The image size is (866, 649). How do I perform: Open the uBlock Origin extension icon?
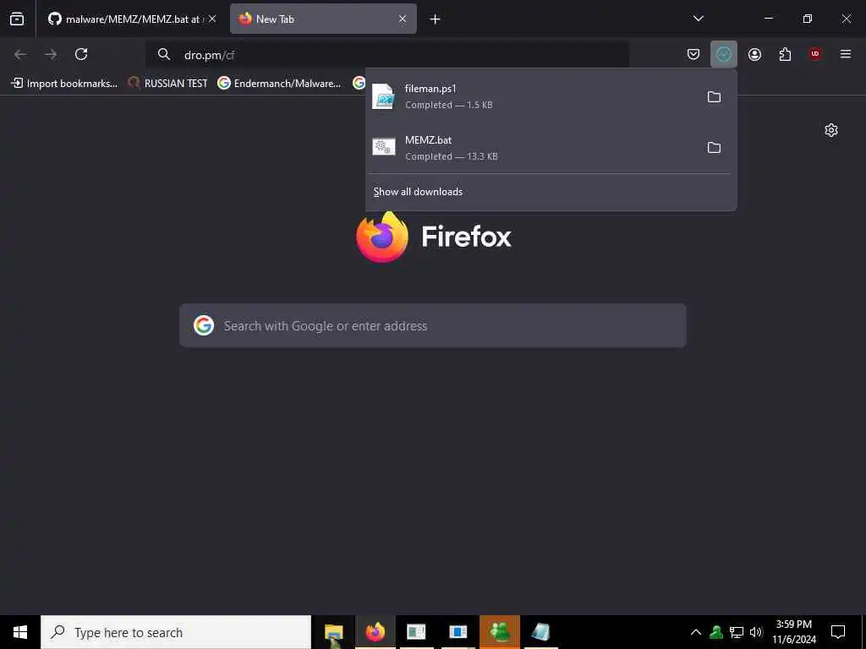tap(814, 54)
